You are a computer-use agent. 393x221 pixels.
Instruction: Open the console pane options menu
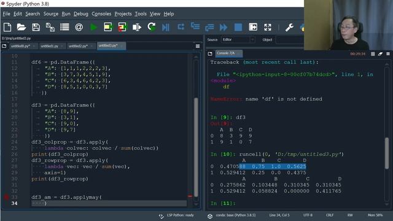tap(388, 54)
